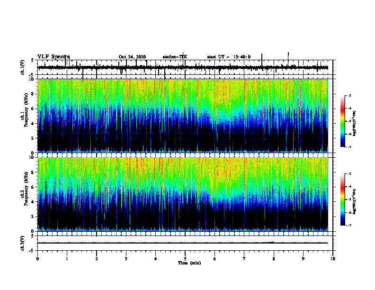Click time axis tick label "7"
Viewport: 375px width, 290px height.
point(244,259)
